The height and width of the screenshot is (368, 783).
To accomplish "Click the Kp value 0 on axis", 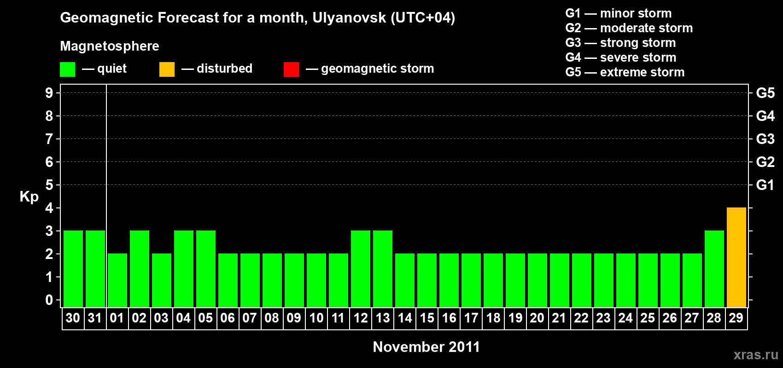I will [x=49, y=300].
